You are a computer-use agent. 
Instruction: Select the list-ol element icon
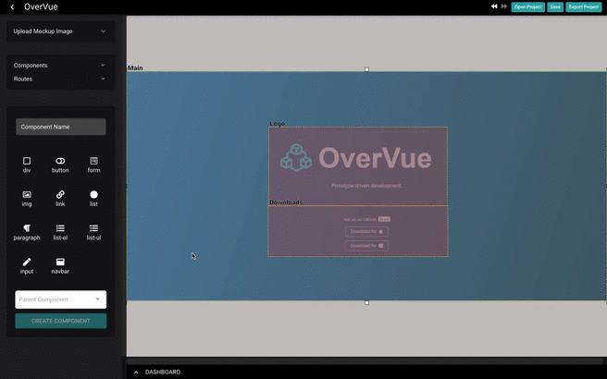[60, 228]
